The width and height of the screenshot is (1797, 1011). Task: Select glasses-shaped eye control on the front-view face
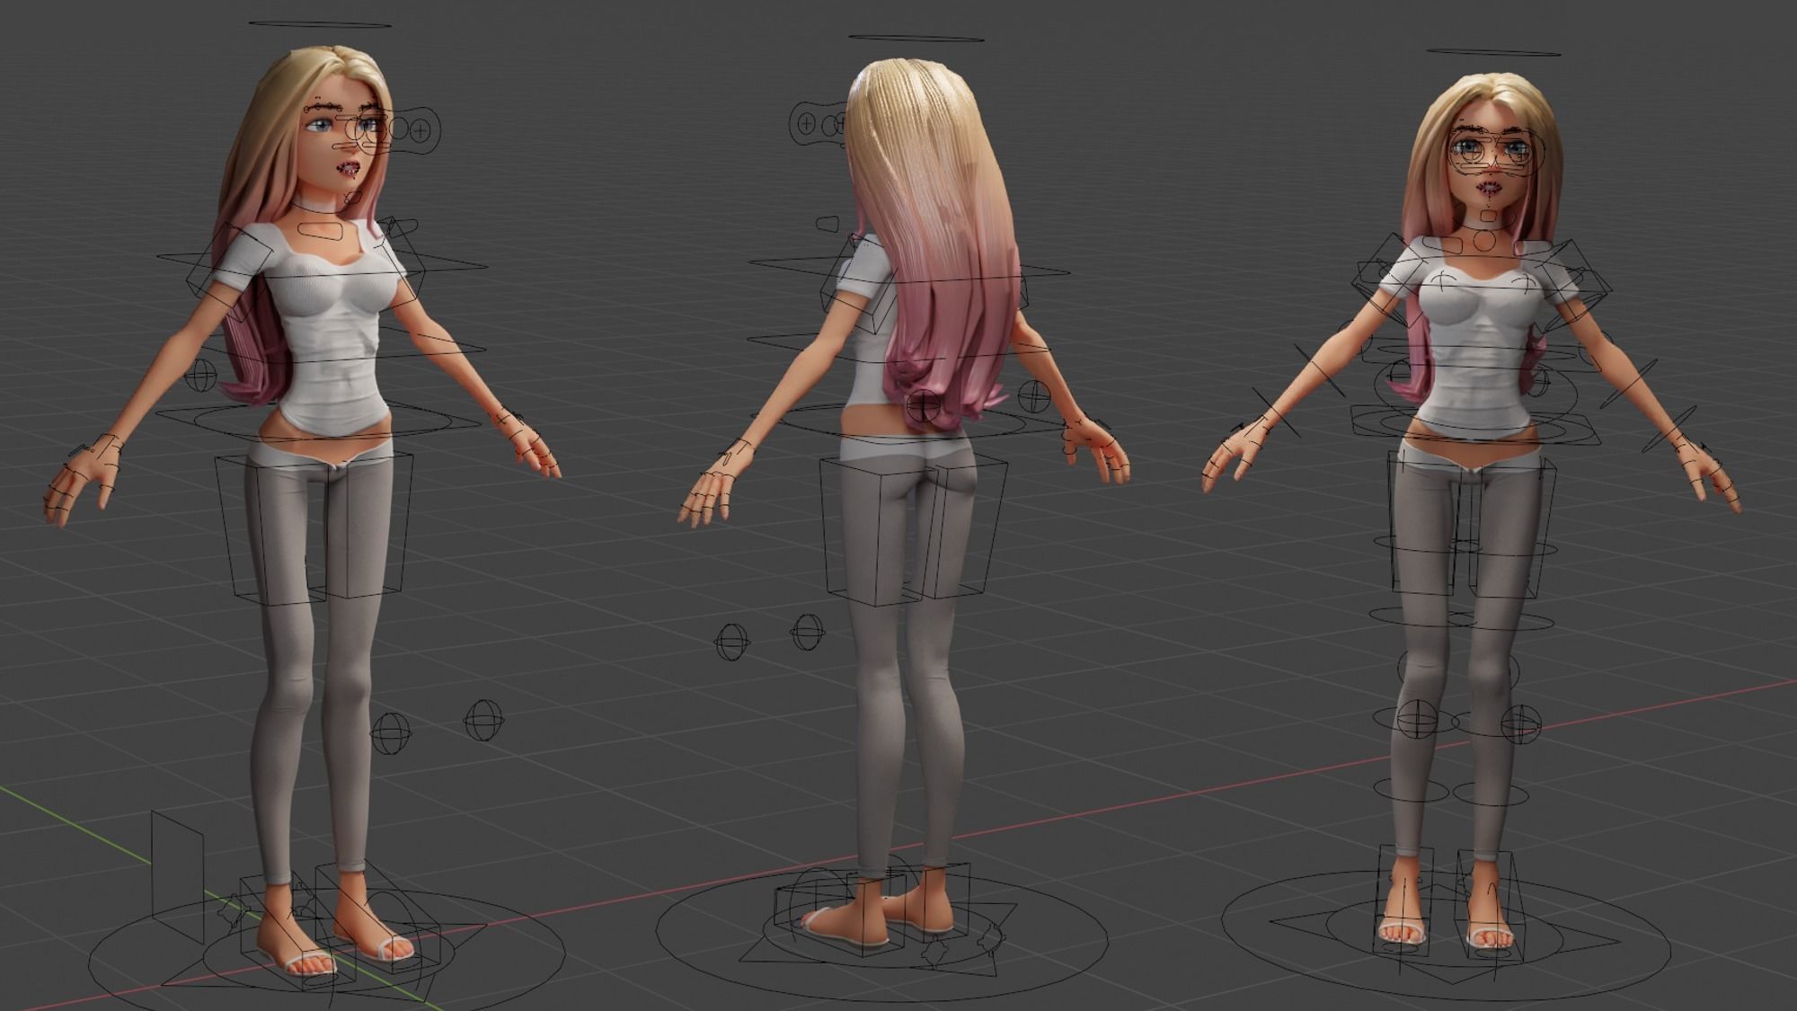click(x=1494, y=152)
